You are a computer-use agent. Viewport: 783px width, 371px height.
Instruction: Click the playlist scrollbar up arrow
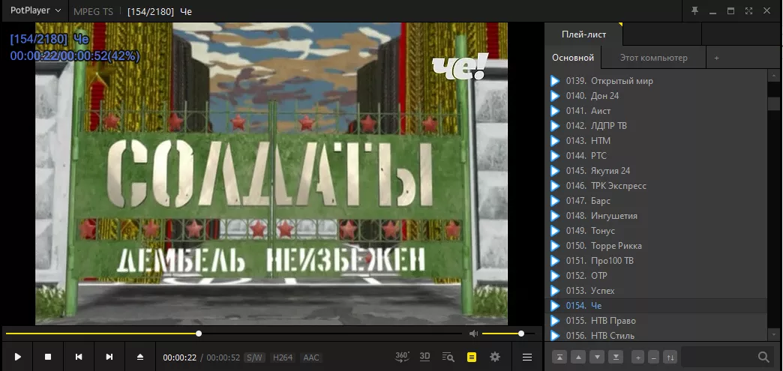(774, 76)
